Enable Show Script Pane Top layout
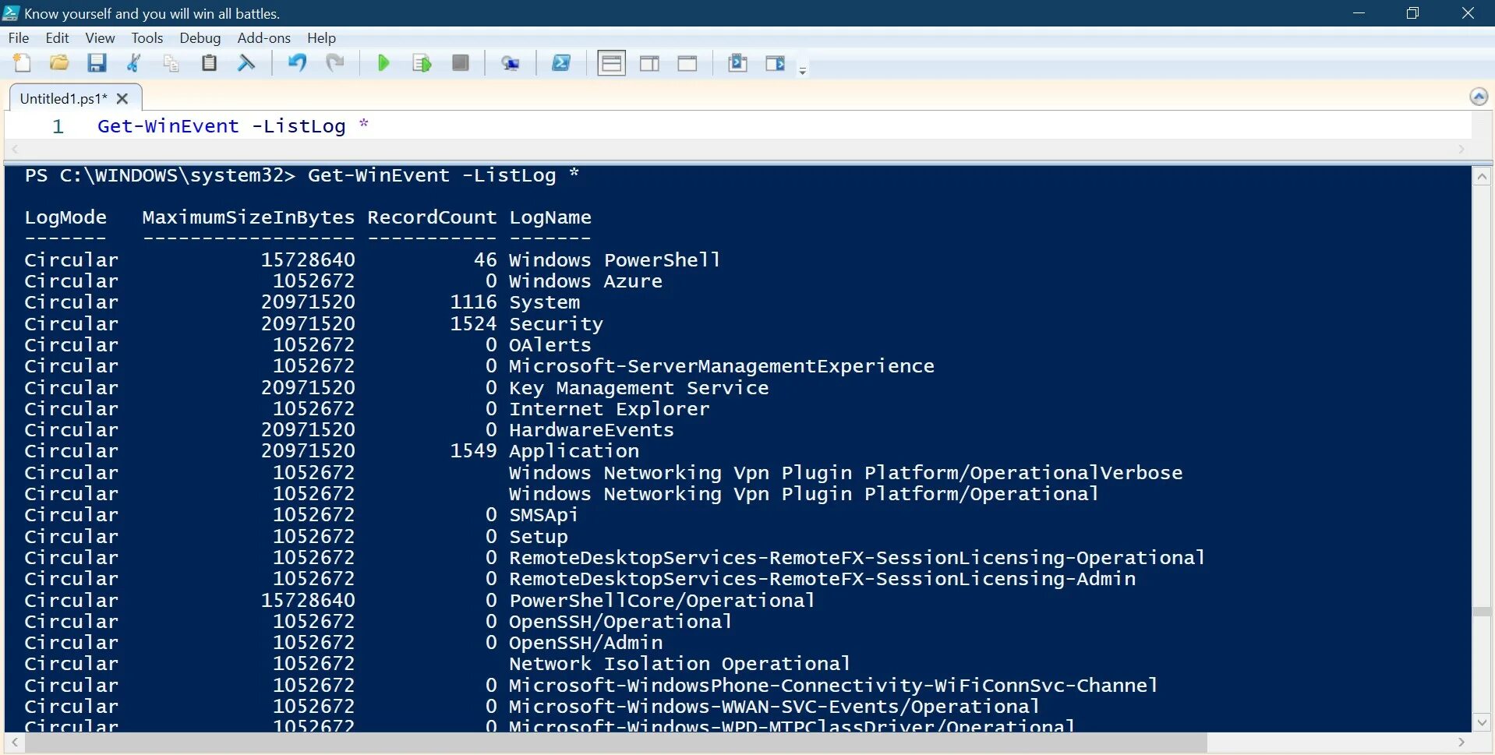 (x=611, y=63)
